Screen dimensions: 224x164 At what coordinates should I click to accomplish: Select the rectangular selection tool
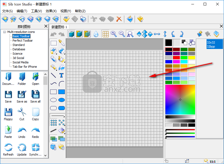[54, 43]
